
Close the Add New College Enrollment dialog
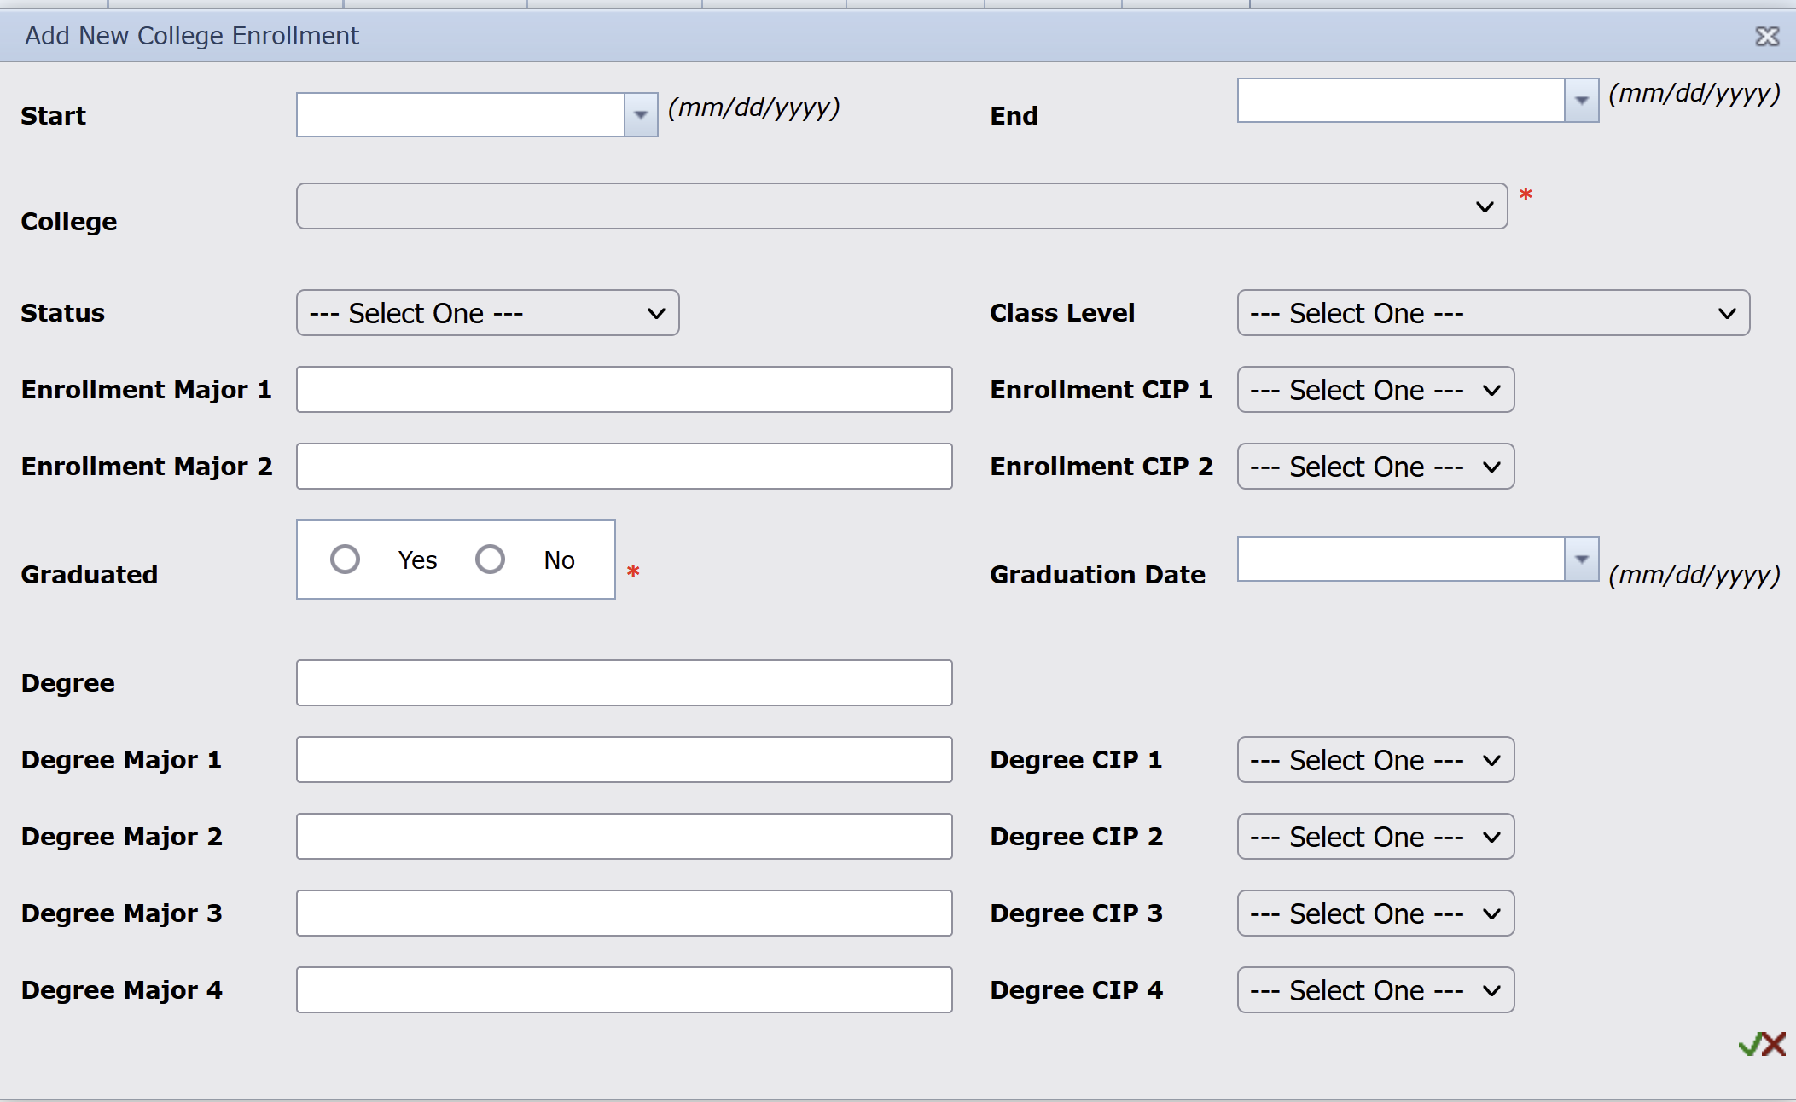pyautogui.click(x=1767, y=37)
